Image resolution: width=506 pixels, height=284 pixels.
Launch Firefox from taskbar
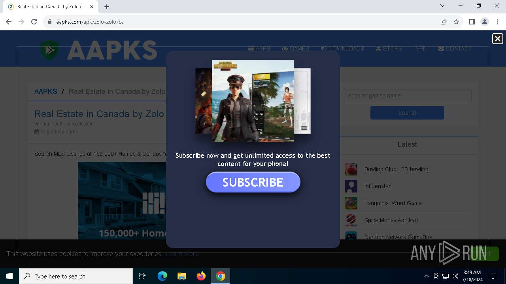(201, 276)
